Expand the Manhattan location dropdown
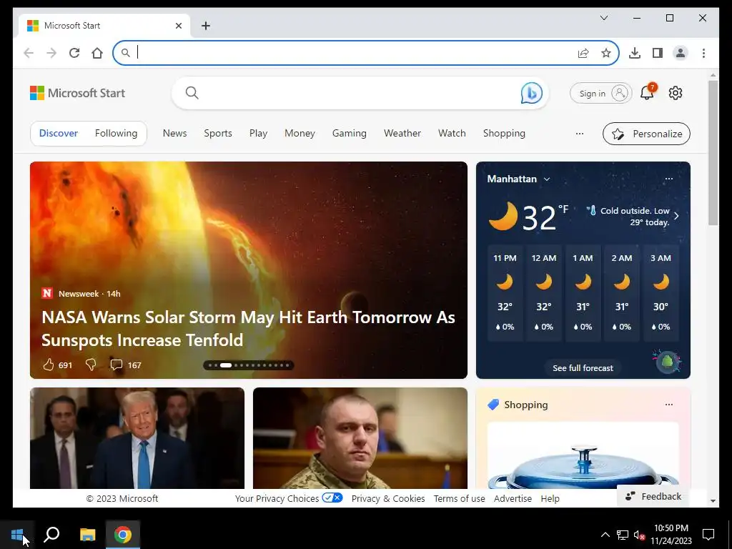Image resolution: width=732 pixels, height=549 pixels. coord(547,179)
